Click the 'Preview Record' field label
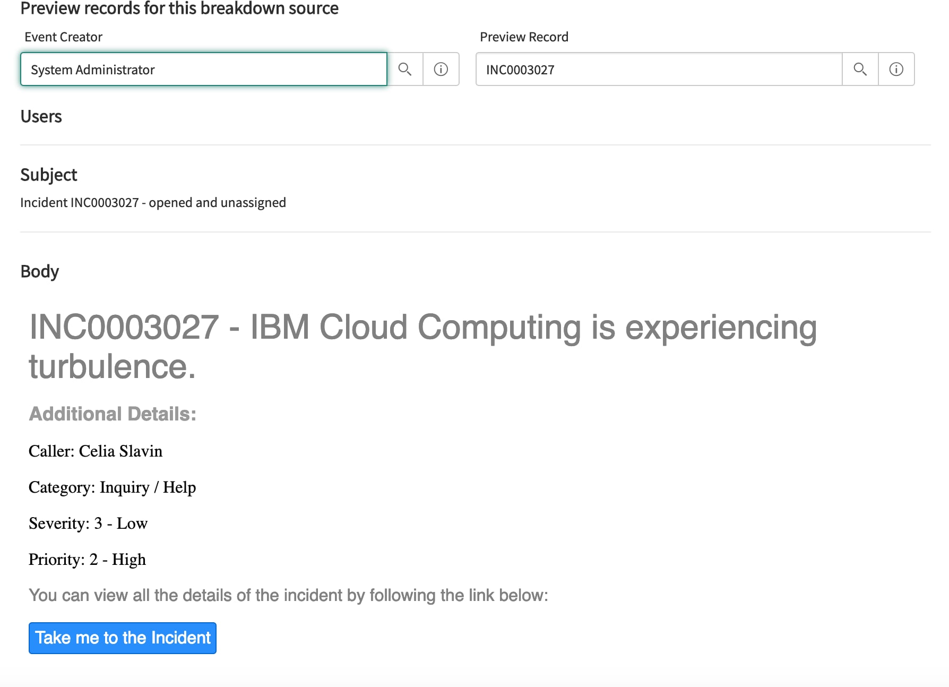 coord(524,37)
